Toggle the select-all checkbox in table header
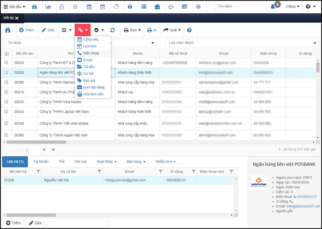Screen dimensions: 322x229 7,54
